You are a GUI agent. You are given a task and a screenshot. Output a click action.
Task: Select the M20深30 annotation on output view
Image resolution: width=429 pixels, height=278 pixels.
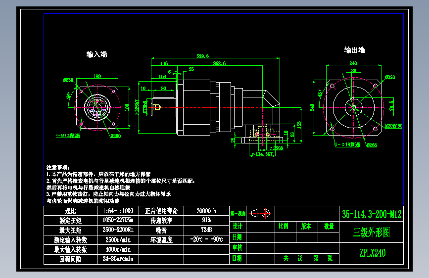click(x=393, y=126)
